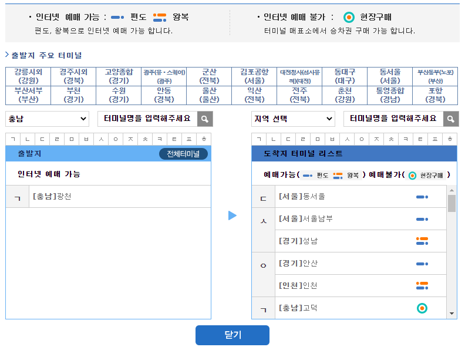This screenshot has height=347, width=465.
Task: Filter departure list by ㄱ consonant
Action: pos(13,139)
